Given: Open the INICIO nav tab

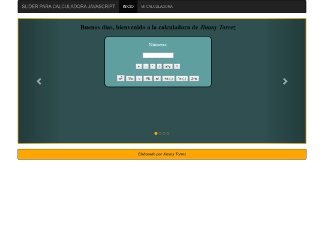Looking at the screenshot, I should click(x=128, y=7).
